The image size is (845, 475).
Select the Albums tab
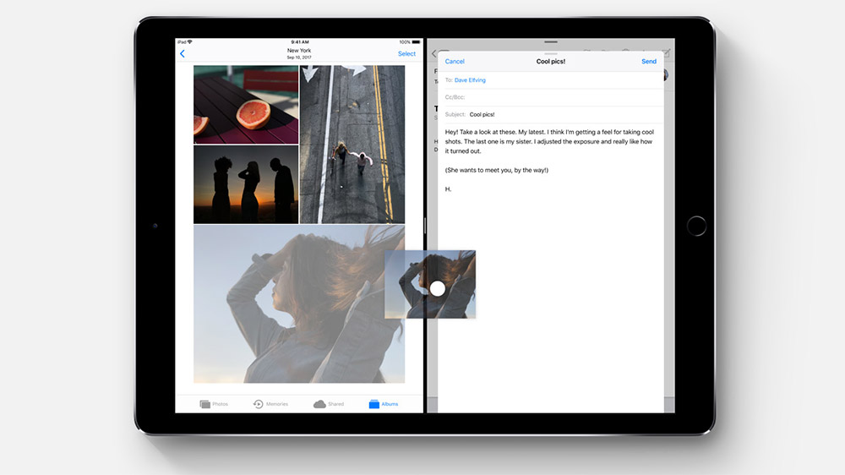[384, 404]
